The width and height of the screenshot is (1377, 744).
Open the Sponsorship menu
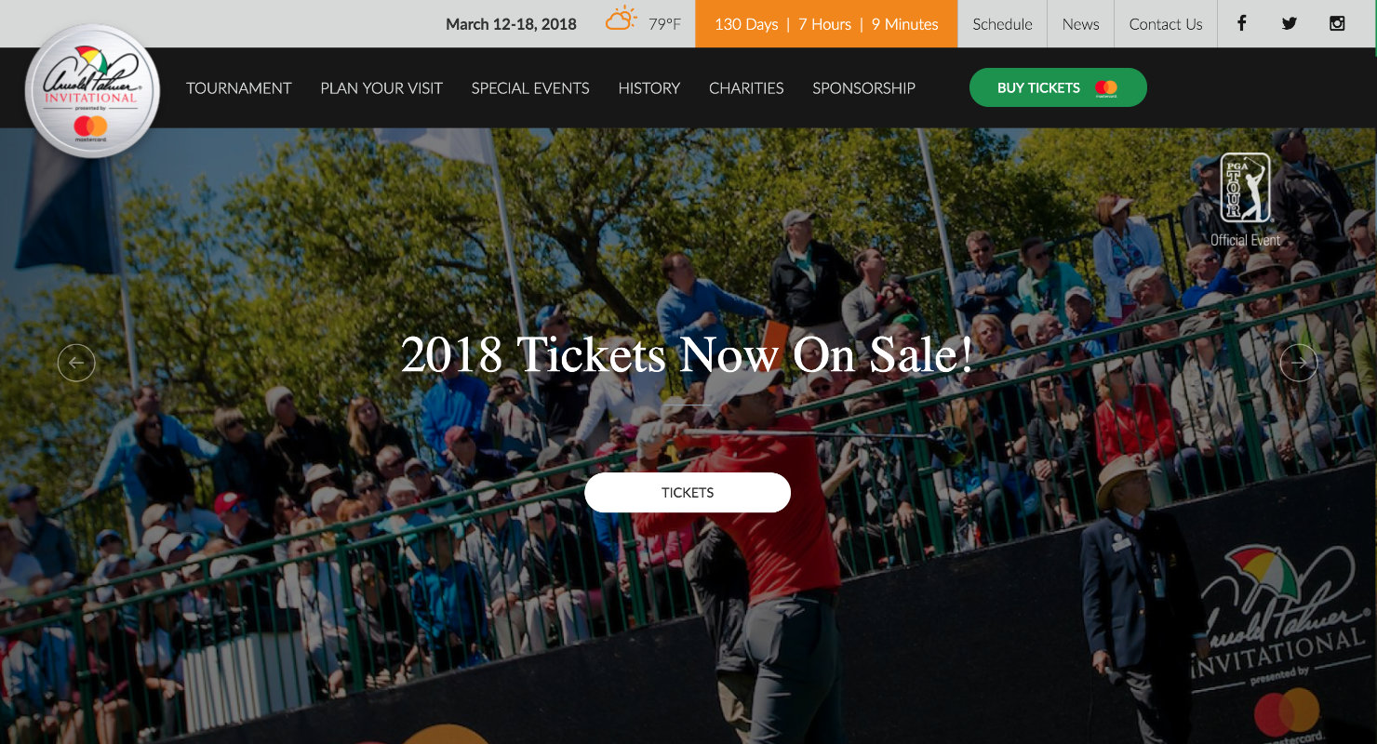point(863,88)
